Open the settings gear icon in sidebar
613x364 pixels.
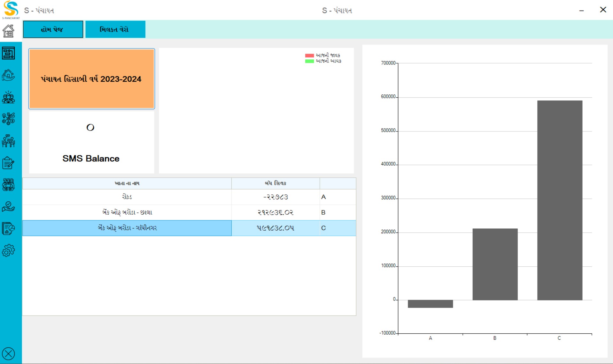tap(8, 250)
